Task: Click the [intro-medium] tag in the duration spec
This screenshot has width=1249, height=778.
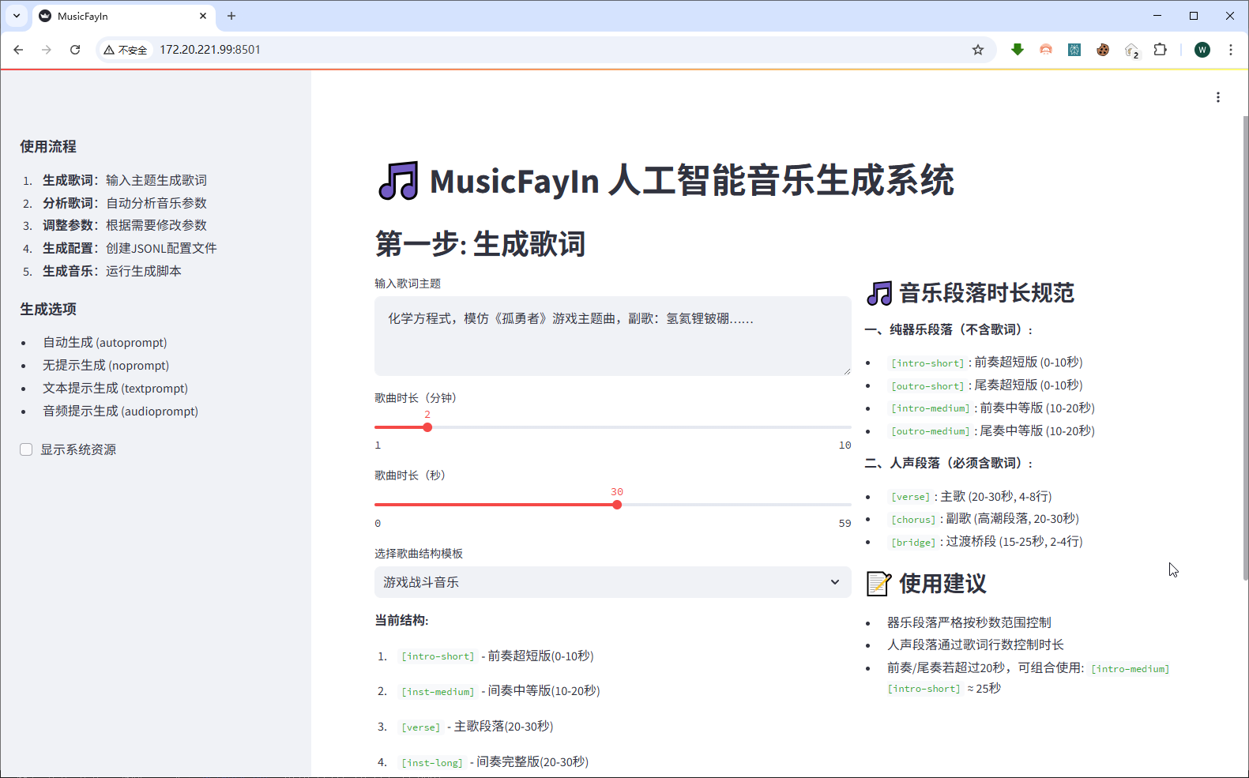Action: [x=931, y=408]
